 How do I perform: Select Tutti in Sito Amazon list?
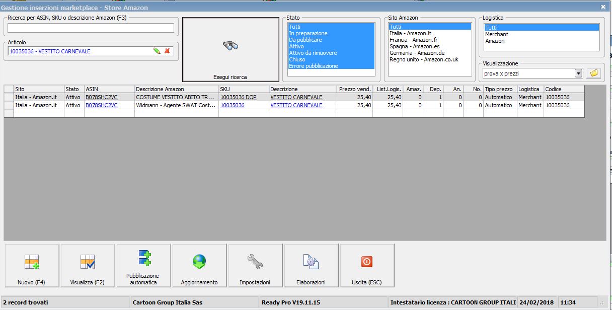[x=430, y=27]
